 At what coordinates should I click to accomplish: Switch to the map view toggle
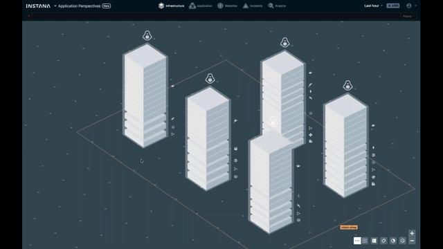[x=357, y=241]
